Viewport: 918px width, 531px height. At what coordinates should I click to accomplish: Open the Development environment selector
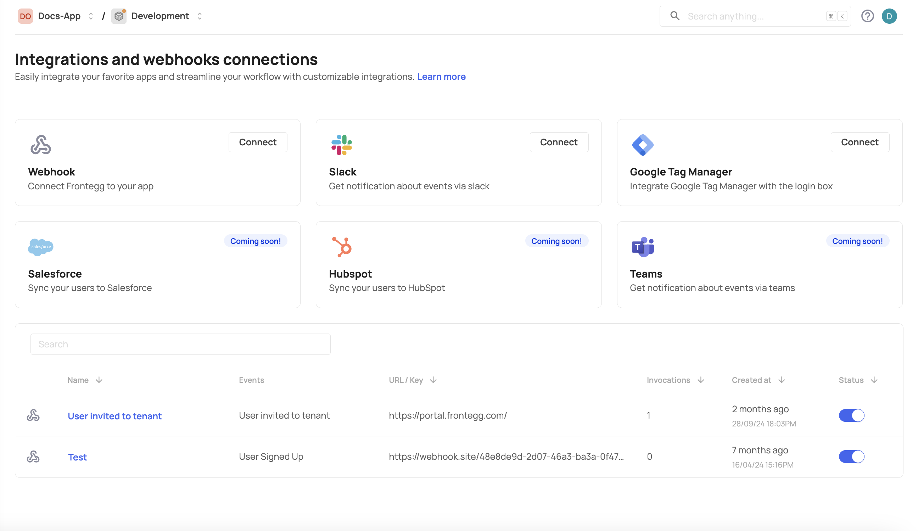tap(199, 16)
